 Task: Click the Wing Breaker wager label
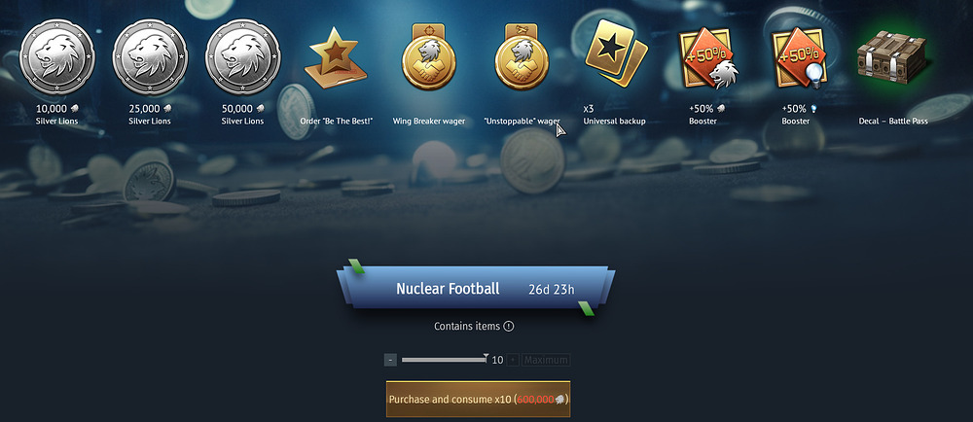click(x=429, y=121)
